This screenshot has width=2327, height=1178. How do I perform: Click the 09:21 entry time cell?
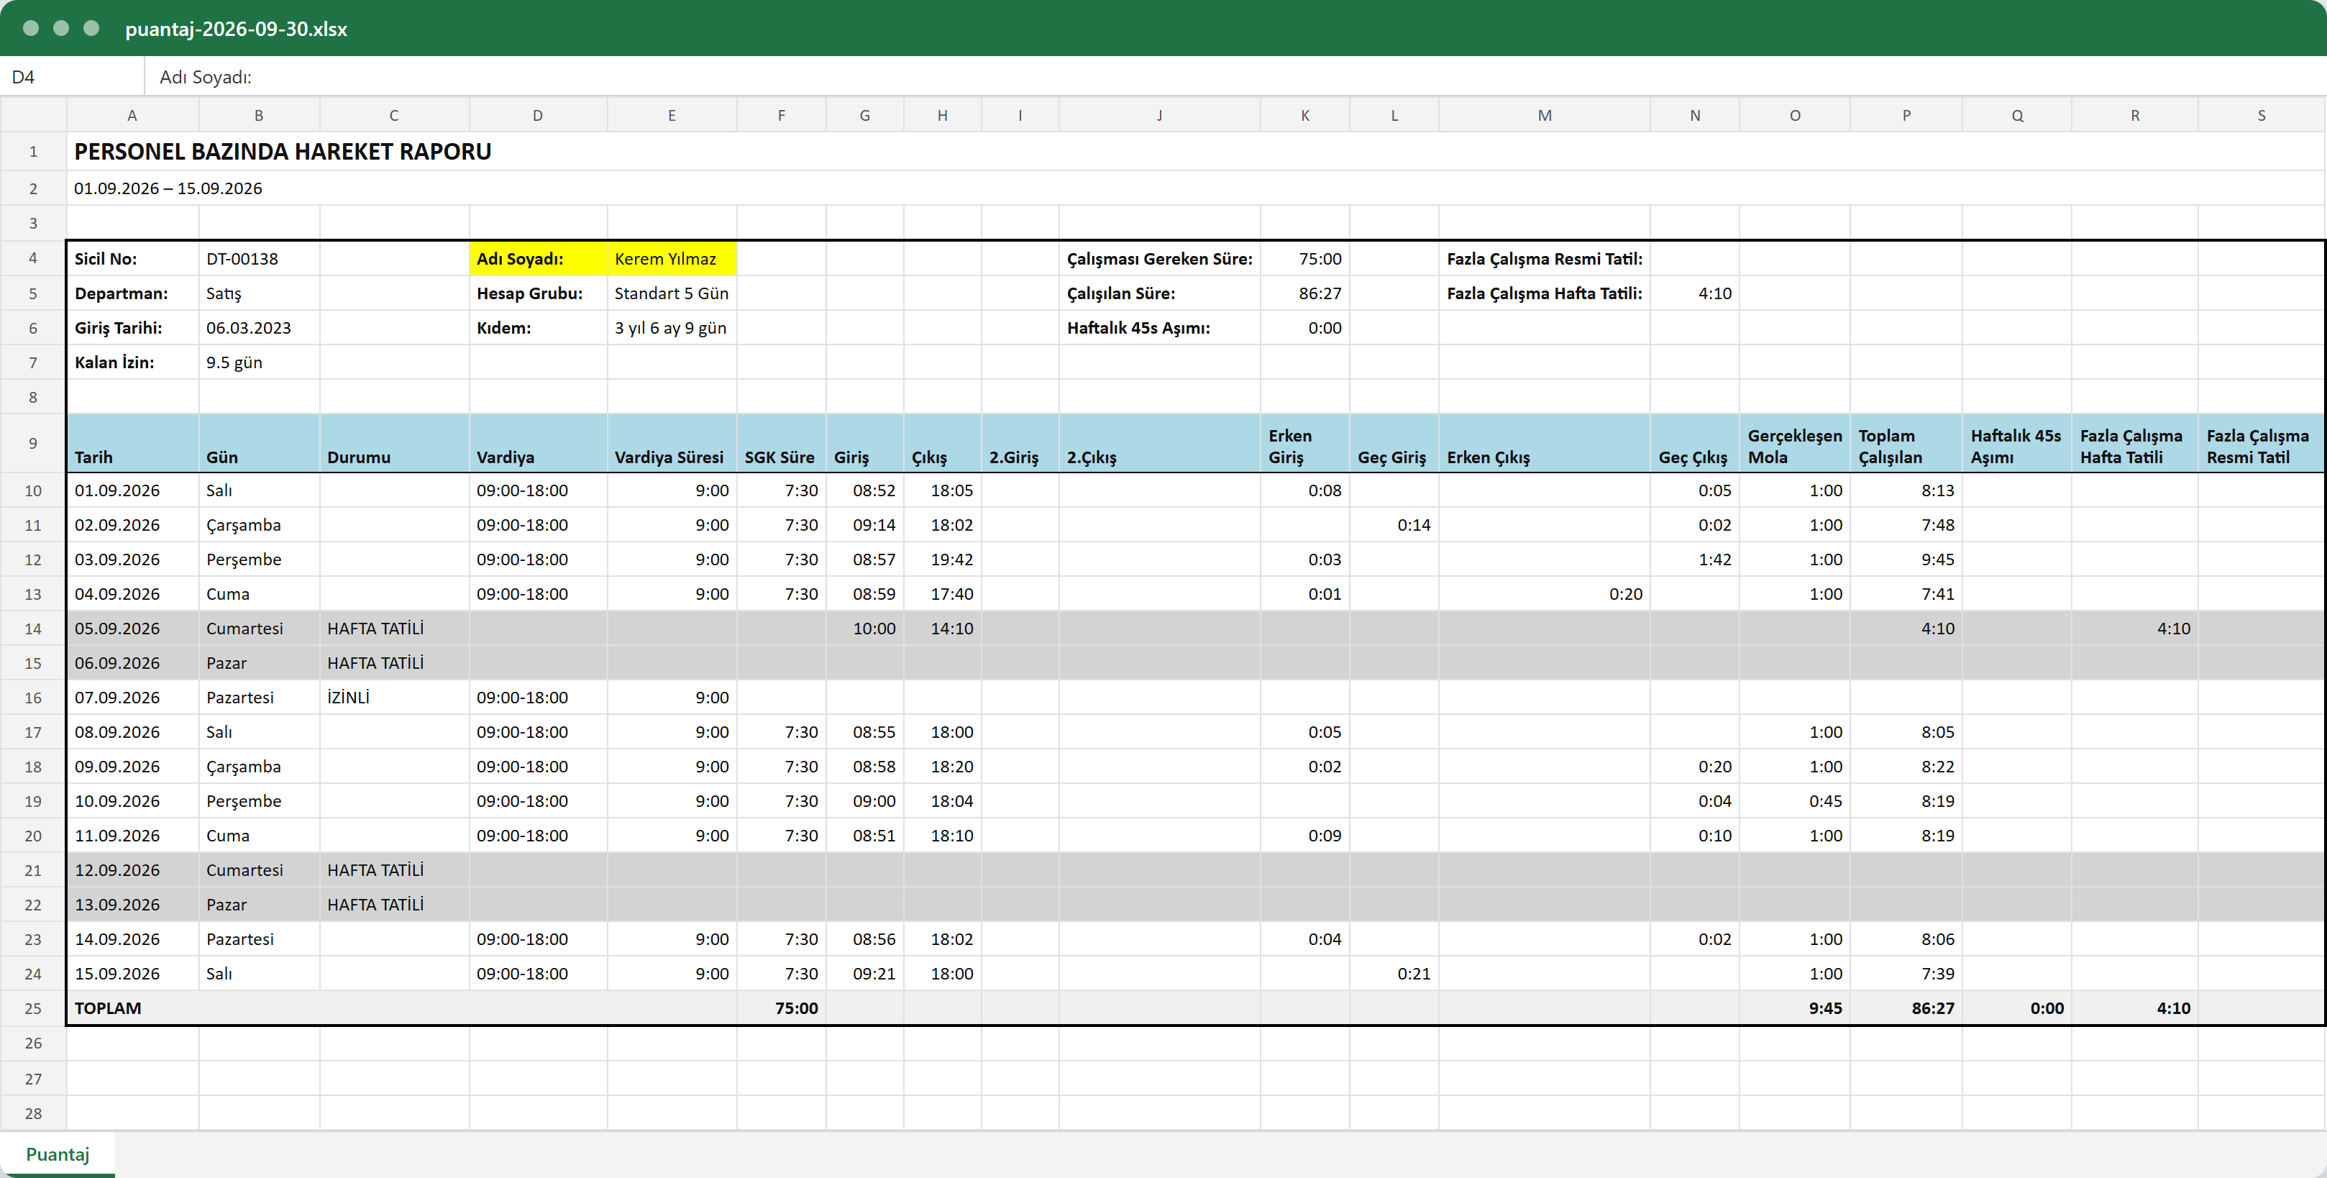864,973
